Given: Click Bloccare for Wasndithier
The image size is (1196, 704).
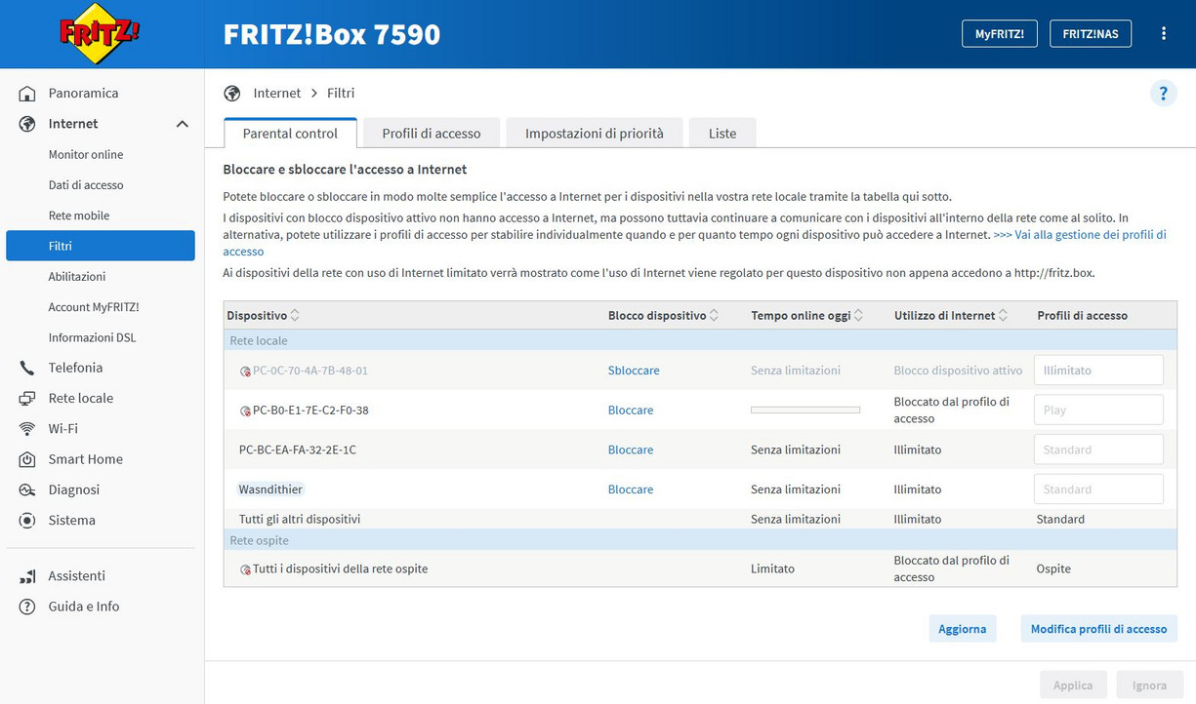Looking at the screenshot, I should click(631, 489).
